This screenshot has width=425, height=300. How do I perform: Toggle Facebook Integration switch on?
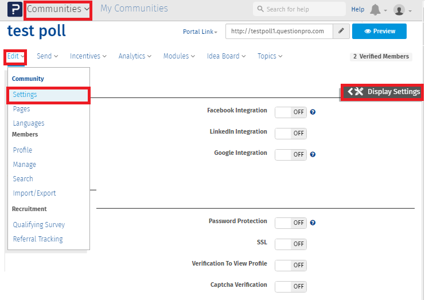[x=291, y=112]
